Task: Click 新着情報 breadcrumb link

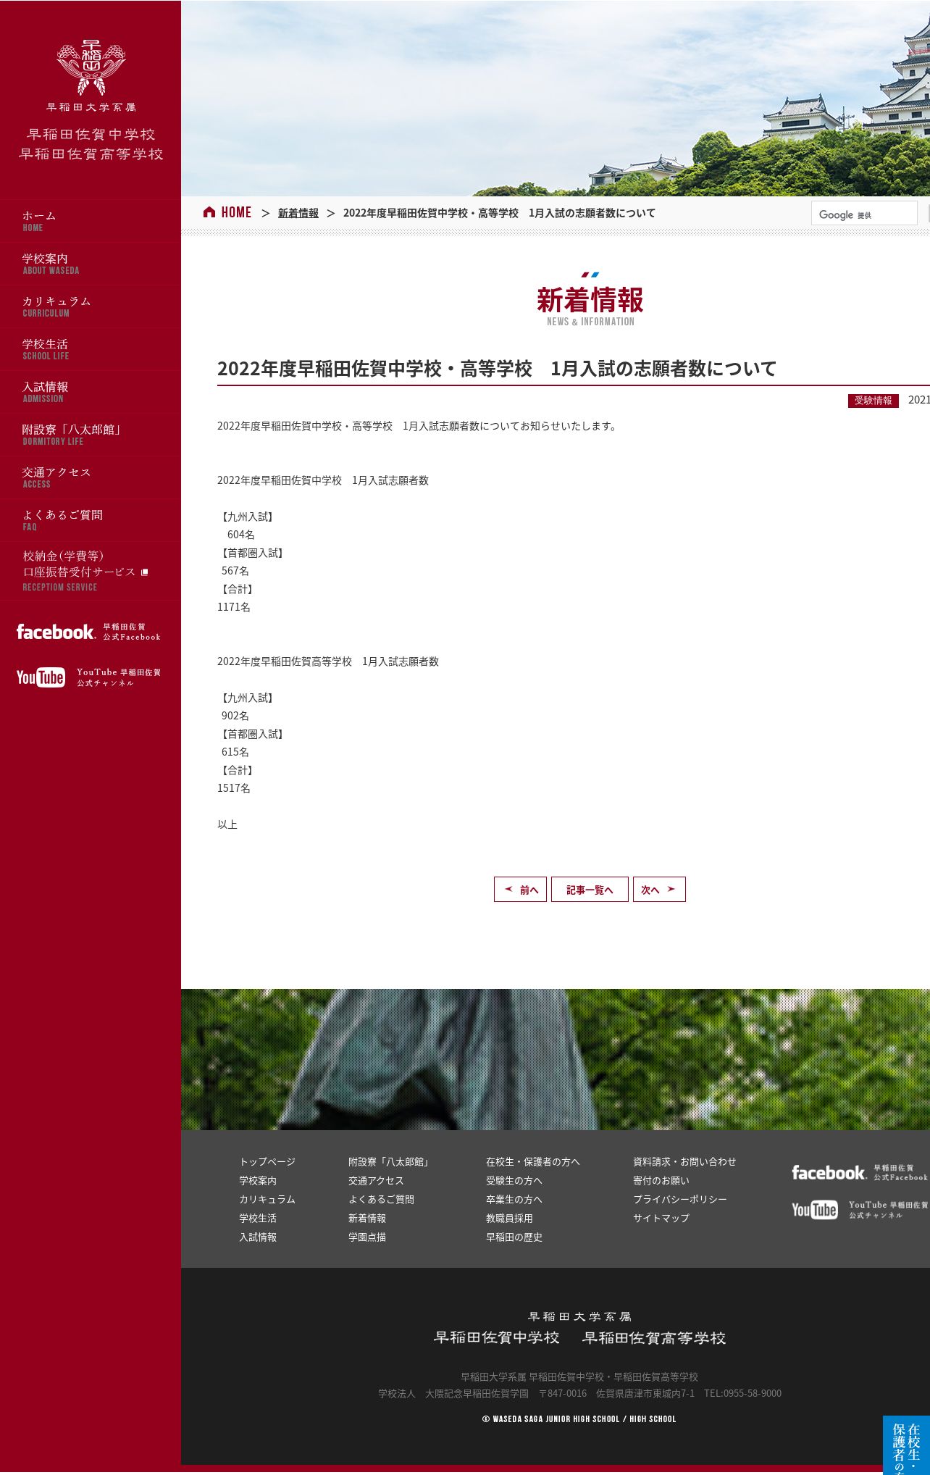Action: tap(298, 213)
